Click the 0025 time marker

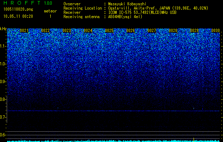(109, 31)
